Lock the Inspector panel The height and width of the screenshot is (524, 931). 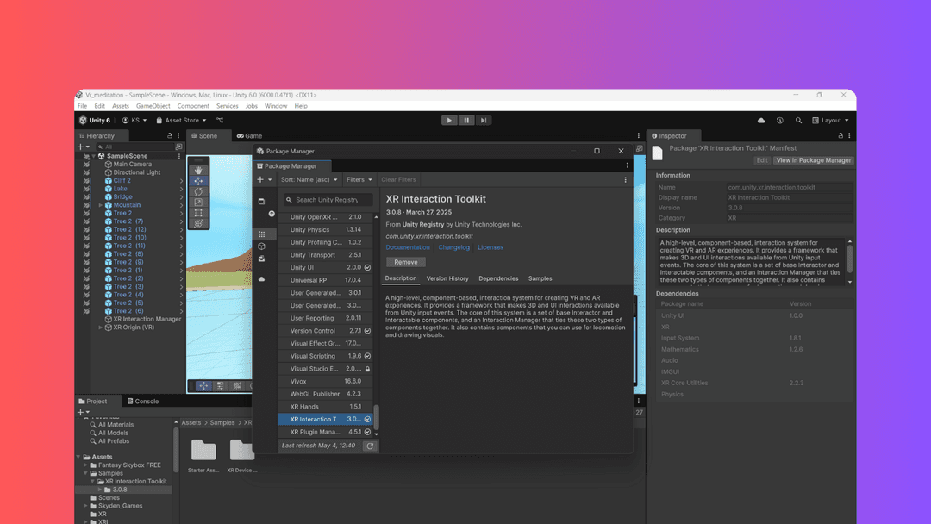[x=840, y=136]
